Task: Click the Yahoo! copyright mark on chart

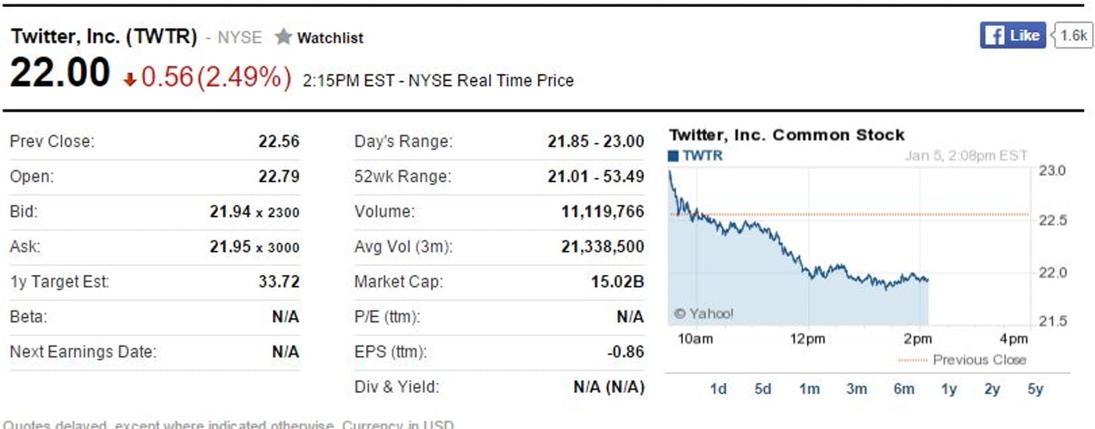Action: point(703,314)
